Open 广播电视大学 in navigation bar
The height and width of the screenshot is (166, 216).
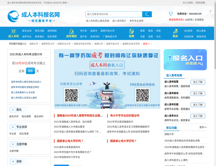[110, 37]
